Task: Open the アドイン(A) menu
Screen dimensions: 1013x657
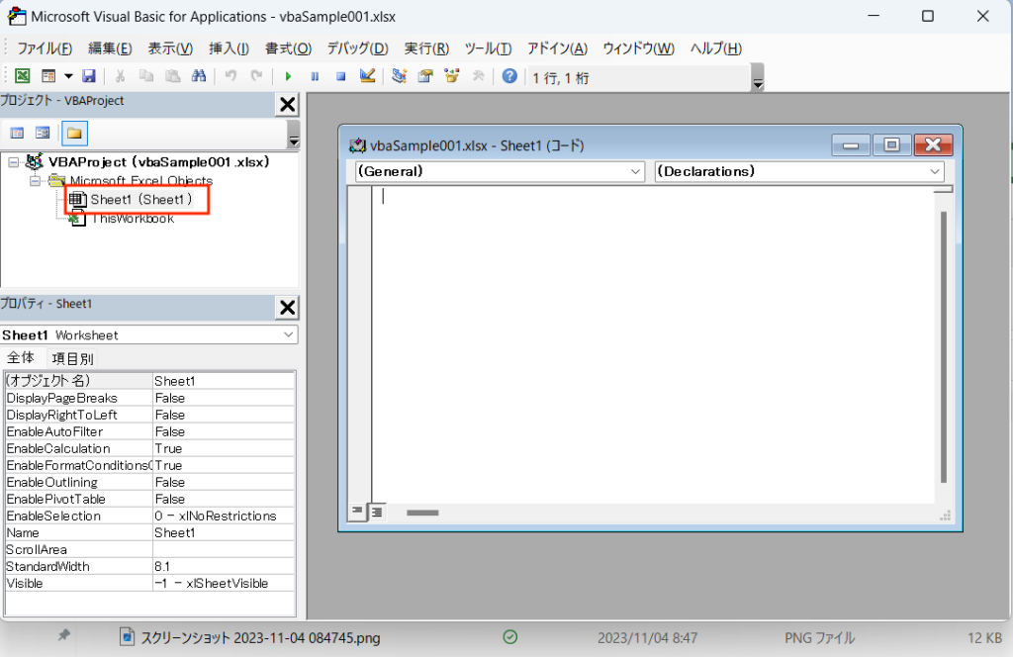Action: (x=558, y=48)
